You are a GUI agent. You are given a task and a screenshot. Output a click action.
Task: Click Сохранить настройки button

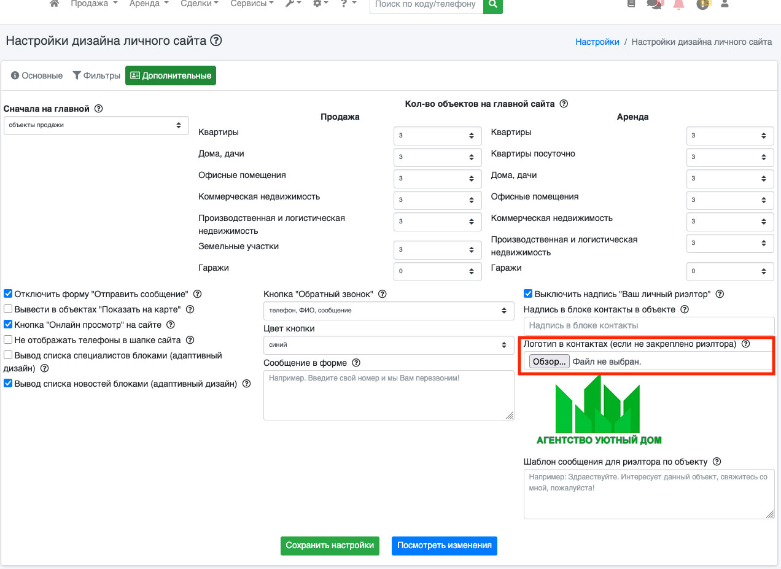pyautogui.click(x=330, y=546)
